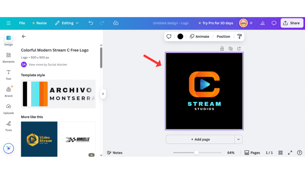
Task: Click Try Pro for 30 days
Action: click(216, 23)
